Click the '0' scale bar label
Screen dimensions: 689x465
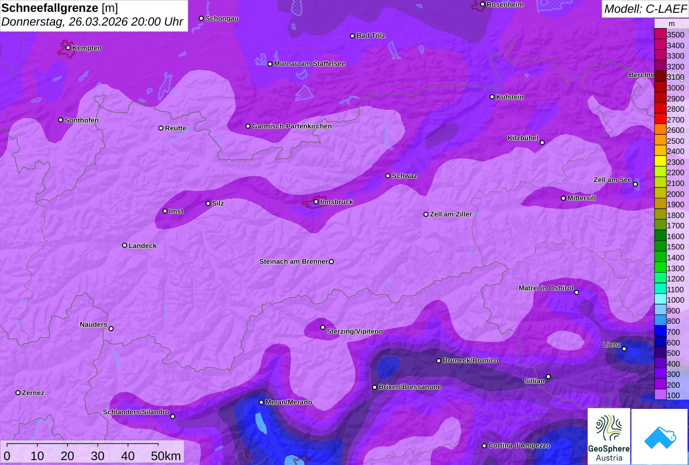7,456
